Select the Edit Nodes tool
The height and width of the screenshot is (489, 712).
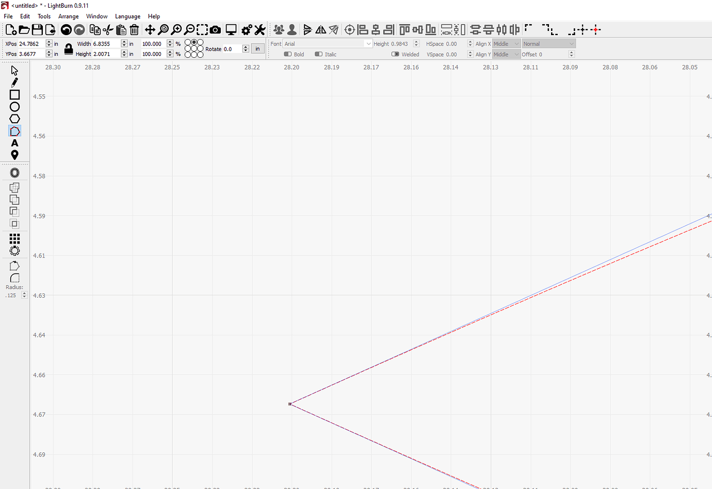(x=14, y=131)
